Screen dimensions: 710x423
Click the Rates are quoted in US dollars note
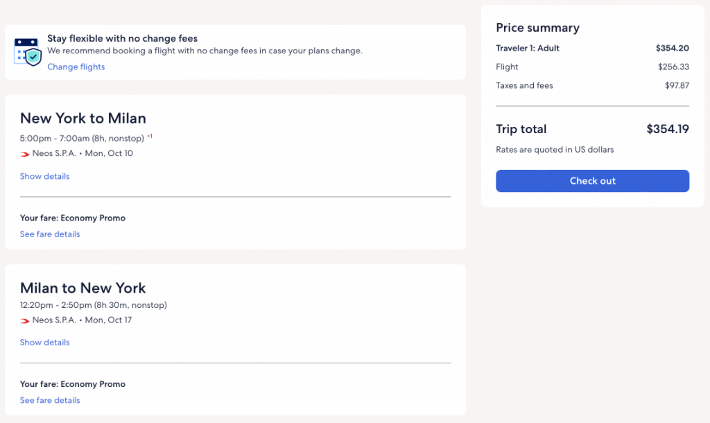555,150
